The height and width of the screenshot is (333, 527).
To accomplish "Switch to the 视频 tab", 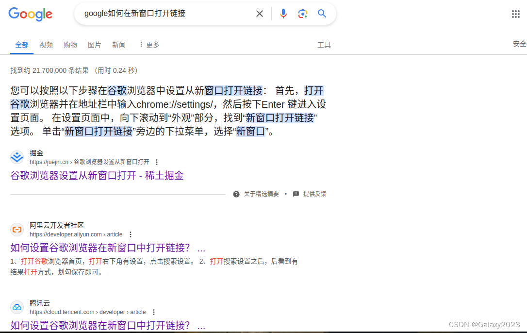I will (x=46, y=45).
